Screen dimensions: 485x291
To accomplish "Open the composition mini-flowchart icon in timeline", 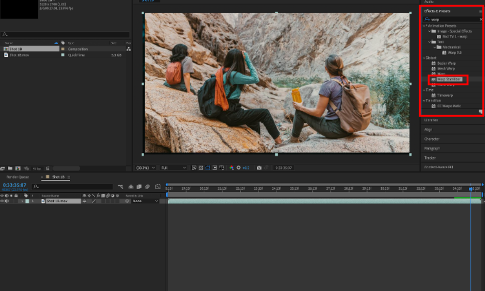I will (121, 187).
